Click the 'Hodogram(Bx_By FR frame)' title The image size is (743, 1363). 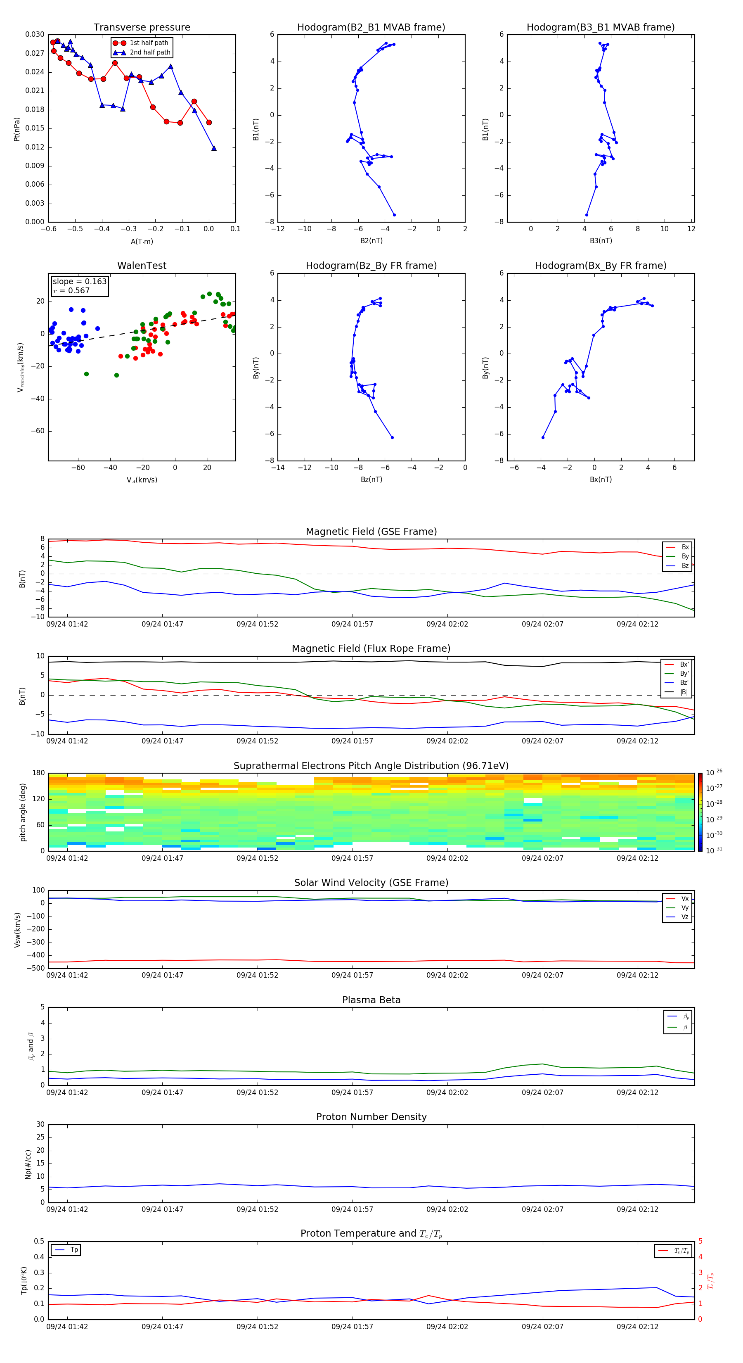click(601, 266)
